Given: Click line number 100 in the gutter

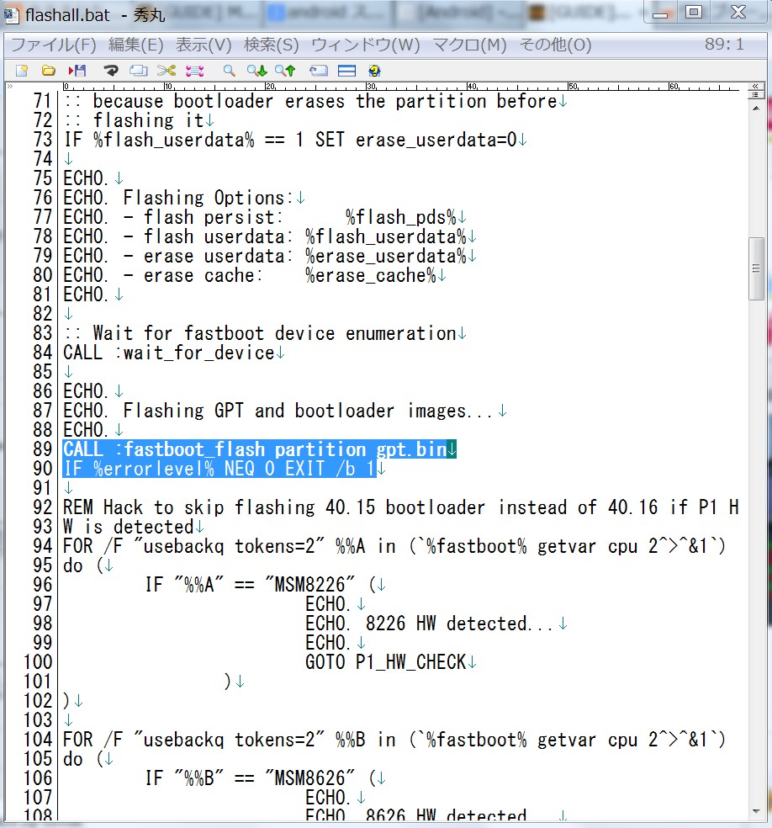Looking at the screenshot, I should (x=38, y=662).
